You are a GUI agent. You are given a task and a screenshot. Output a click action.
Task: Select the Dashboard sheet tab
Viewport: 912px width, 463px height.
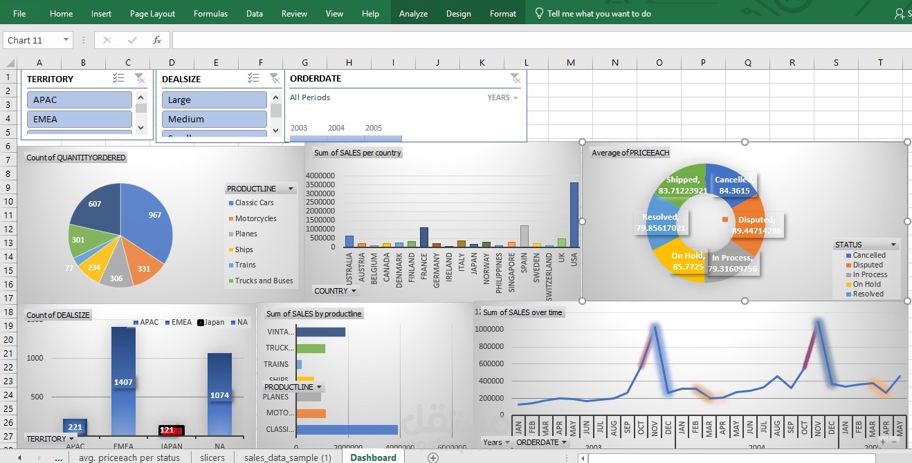point(373,457)
